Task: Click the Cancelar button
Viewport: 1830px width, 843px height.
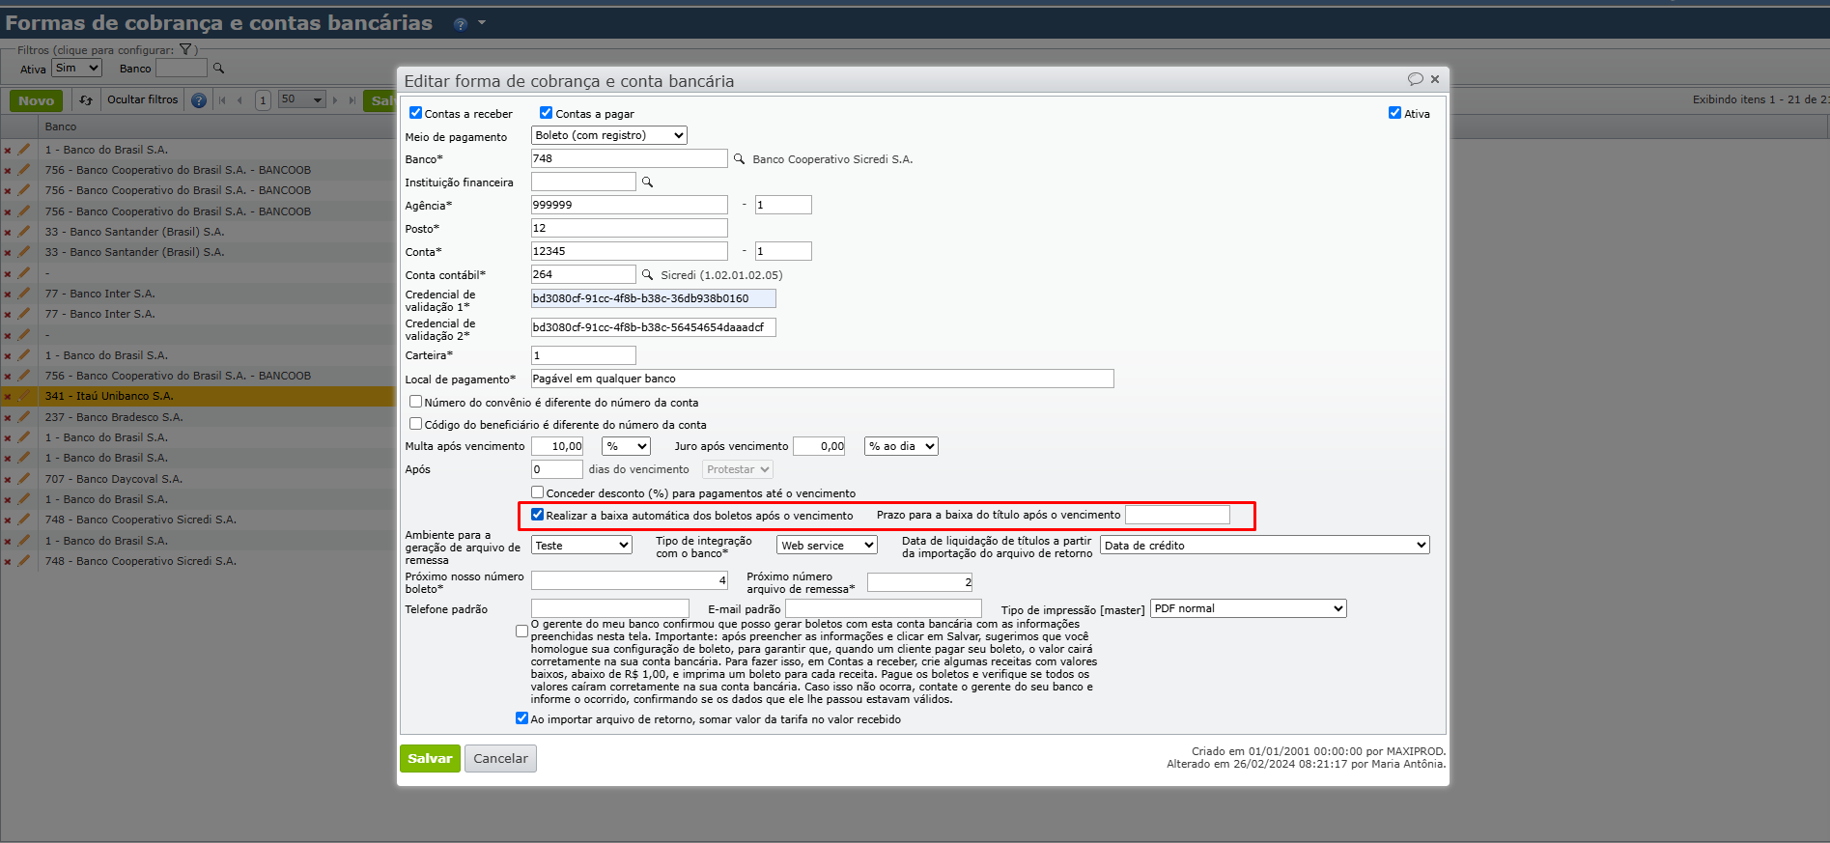Action: pos(500,759)
